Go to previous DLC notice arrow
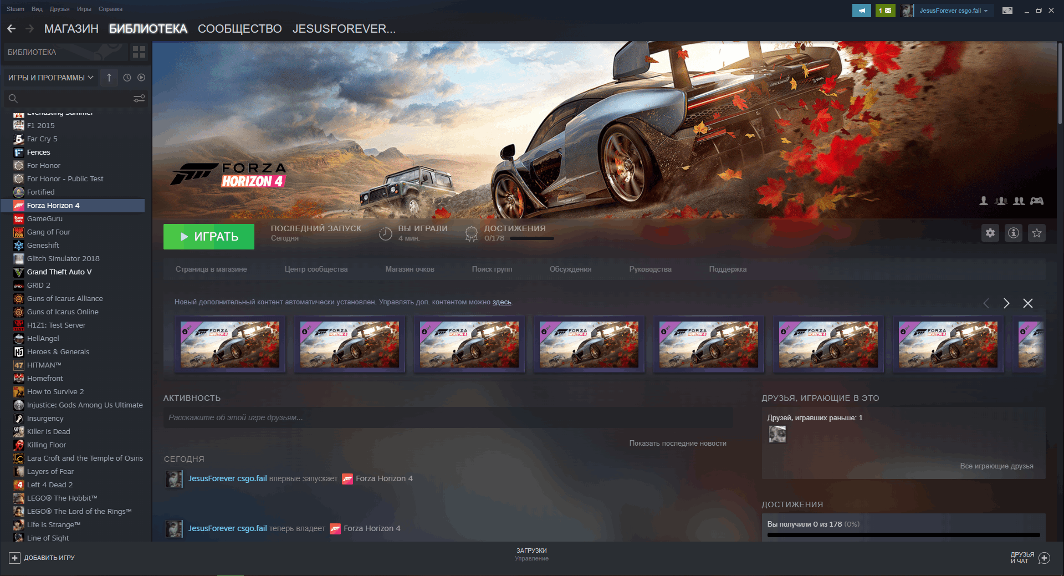 tap(986, 303)
